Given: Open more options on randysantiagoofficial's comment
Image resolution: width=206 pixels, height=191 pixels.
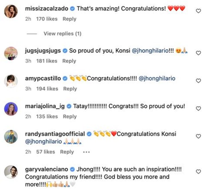Looking at the screenshot, I should point(86,152).
